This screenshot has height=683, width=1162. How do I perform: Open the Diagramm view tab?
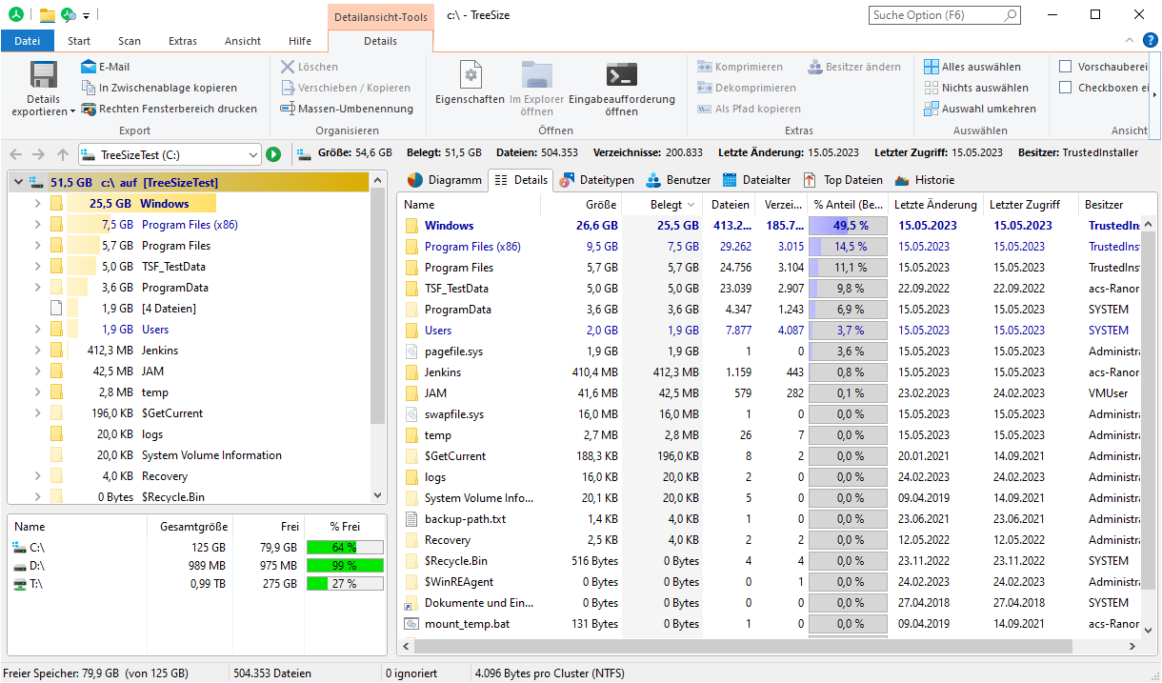coord(444,179)
